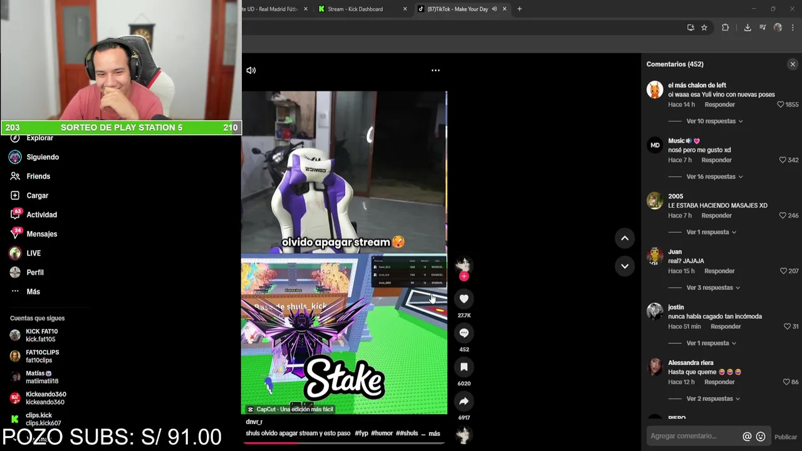Like the comment by el más chalon de left
The image size is (802, 451).
780,105
